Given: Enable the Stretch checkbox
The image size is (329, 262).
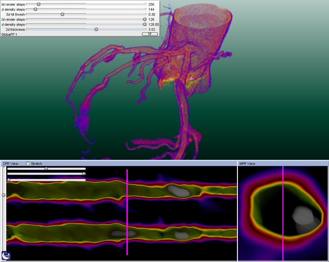Looking at the screenshot, I should pyautogui.click(x=28, y=164).
